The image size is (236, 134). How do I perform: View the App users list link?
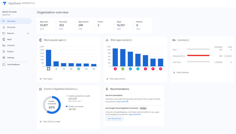42,29
